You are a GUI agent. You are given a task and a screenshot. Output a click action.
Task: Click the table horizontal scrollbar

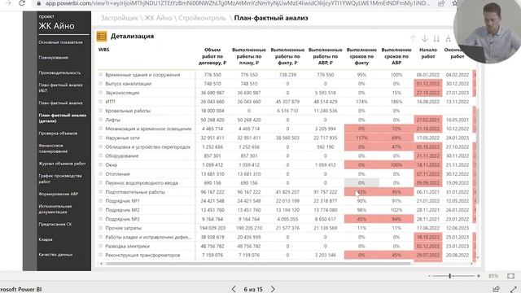258,264
